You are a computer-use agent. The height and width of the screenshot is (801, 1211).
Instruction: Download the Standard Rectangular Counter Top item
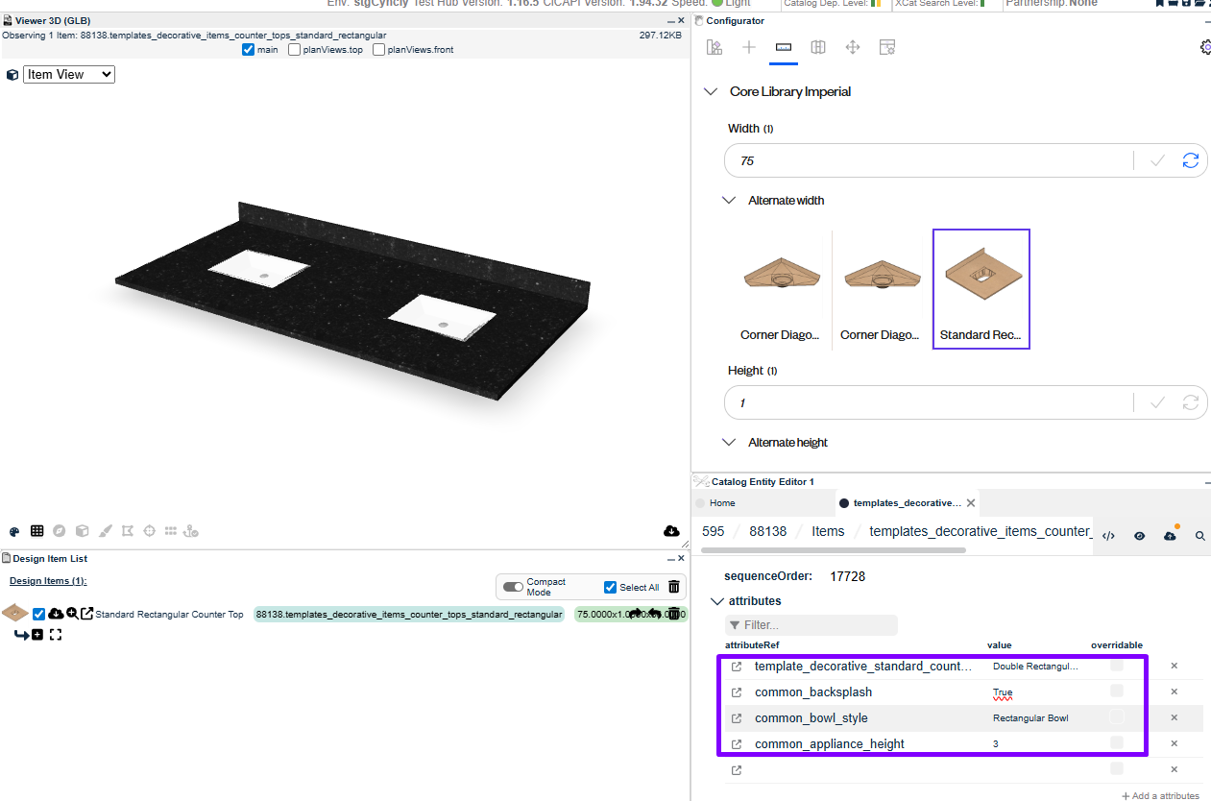pyautogui.click(x=56, y=614)
